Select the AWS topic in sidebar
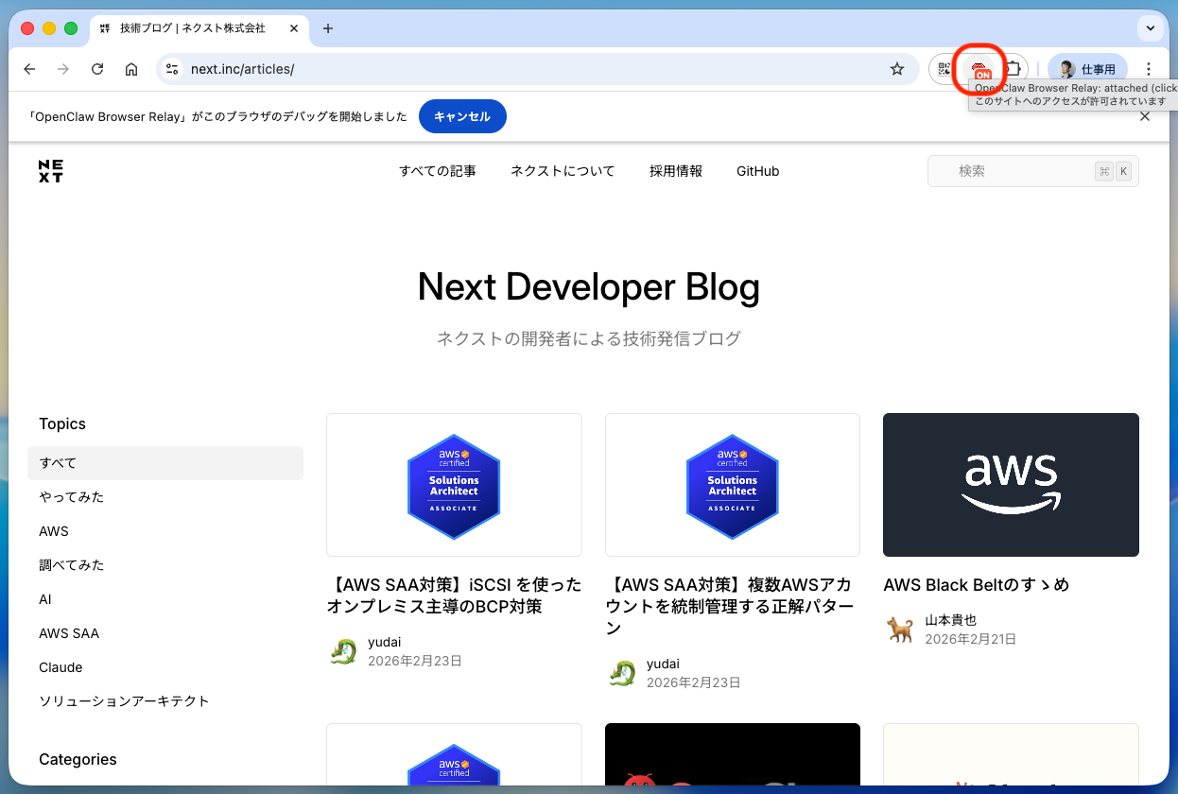The width and height of the screenshot is (1178, 794). pos(54,531)
